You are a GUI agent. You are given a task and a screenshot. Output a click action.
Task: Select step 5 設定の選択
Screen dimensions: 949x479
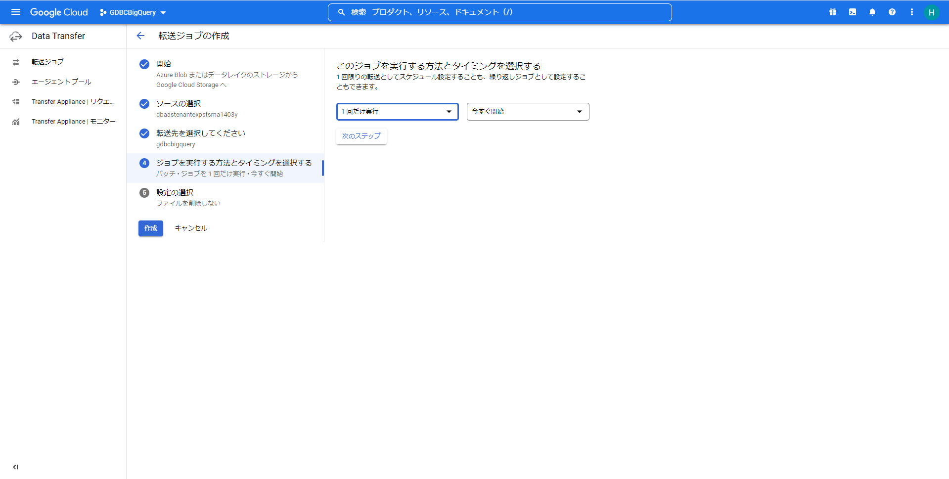click(x=175, y=193)
